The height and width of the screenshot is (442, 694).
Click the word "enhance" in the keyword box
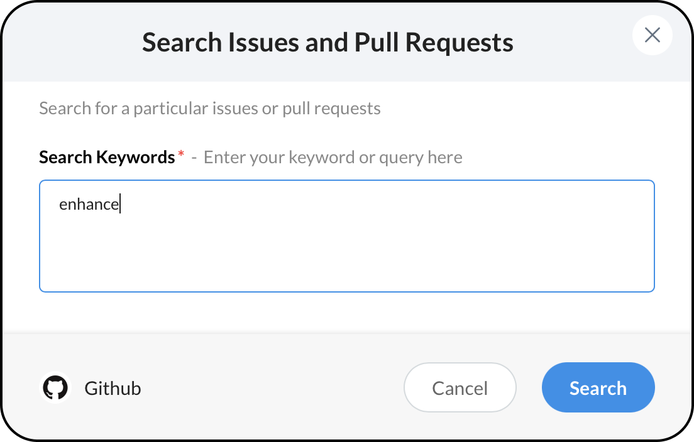click(89, 204)
